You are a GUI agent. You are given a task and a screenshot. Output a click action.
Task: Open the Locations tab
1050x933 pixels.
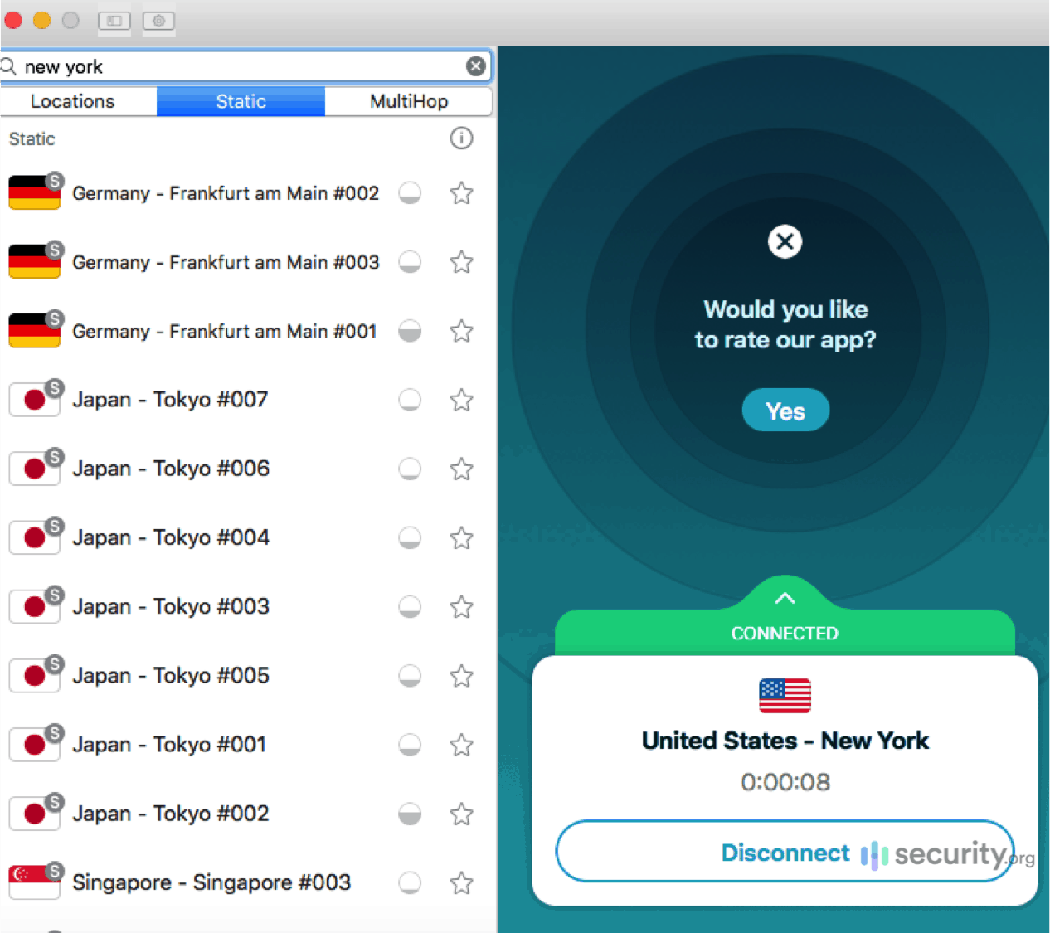click(73, 101)
